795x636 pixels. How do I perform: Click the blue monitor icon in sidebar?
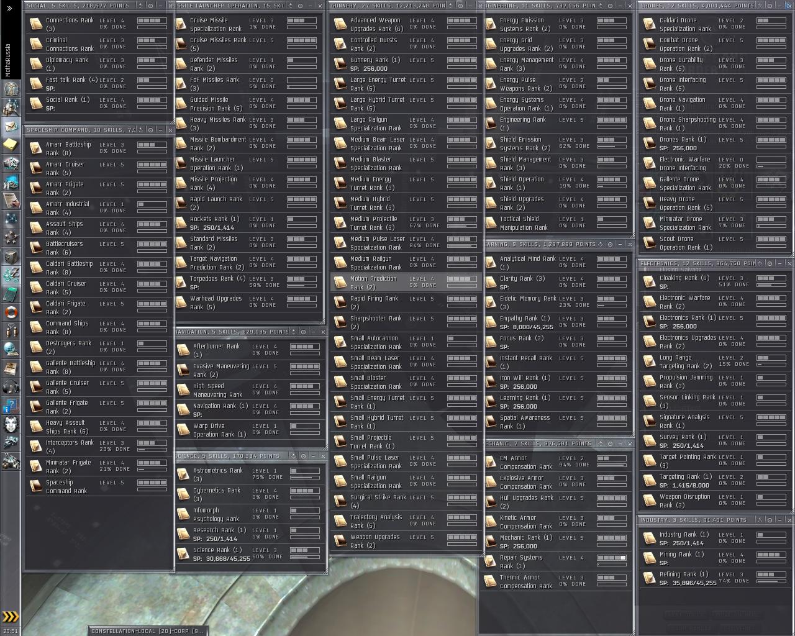(11, 182)
